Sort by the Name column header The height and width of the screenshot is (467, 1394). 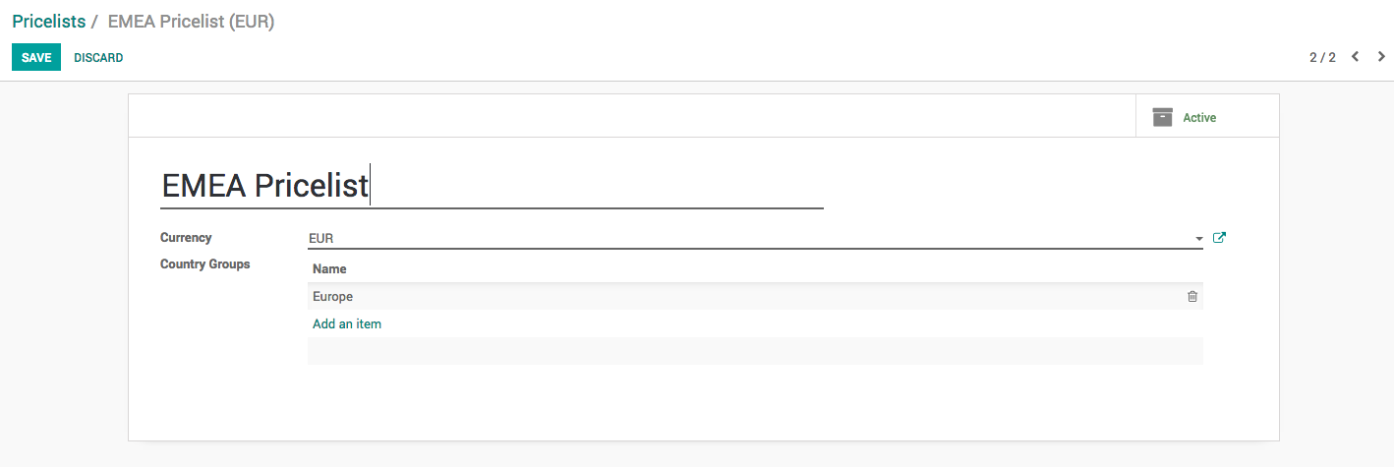coord(329,268)
